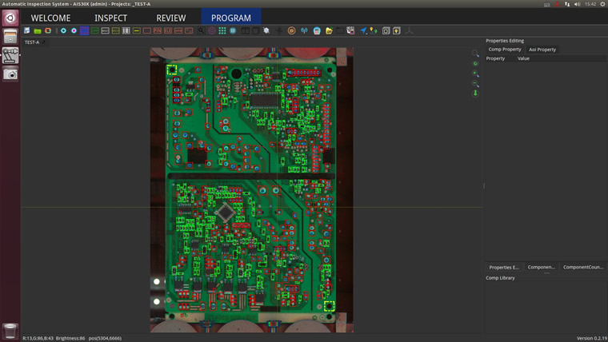Click the blue navigation arrow toolbar icon
This screenshot has width=608, height=342.
(x=362, y=30)
